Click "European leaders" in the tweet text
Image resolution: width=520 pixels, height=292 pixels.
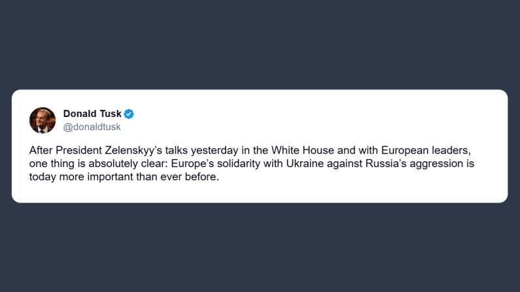[x=432, y=150]
